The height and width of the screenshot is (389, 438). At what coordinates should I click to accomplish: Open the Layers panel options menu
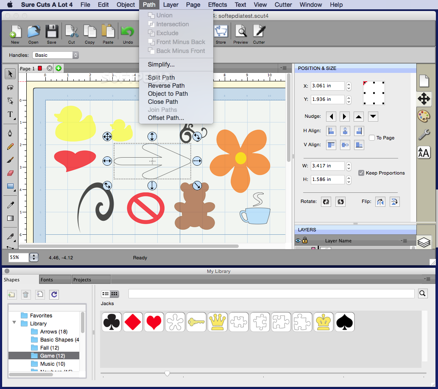404,241
